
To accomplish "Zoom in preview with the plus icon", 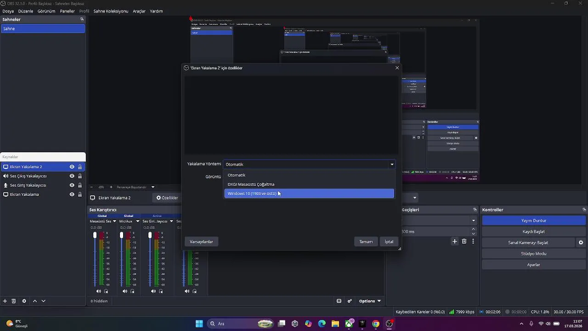I will click(x=111, y=187).
